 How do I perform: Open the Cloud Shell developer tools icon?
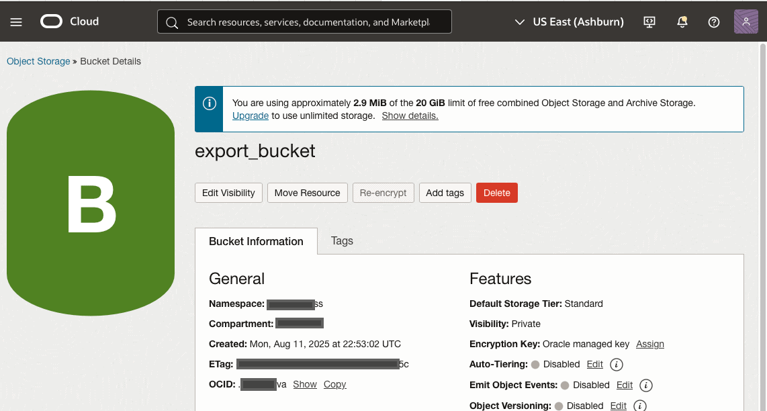pyautogui.click(x=649, y=22)
